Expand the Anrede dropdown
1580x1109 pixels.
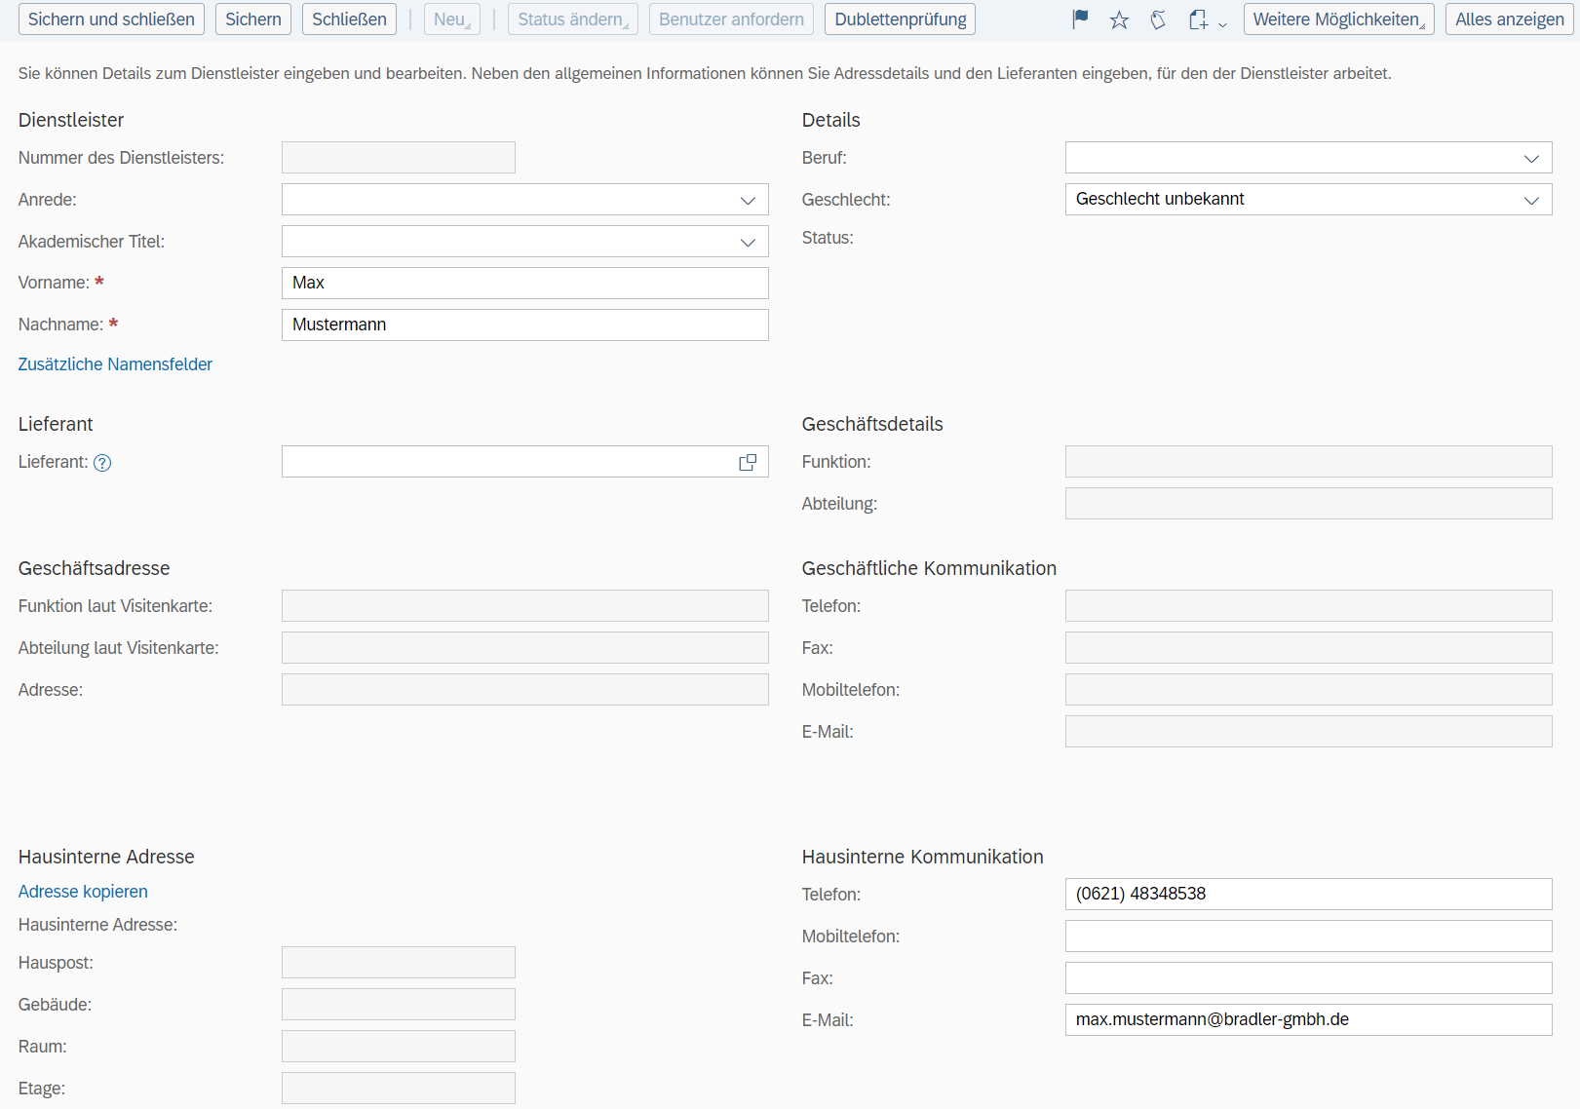coord(748,200)
